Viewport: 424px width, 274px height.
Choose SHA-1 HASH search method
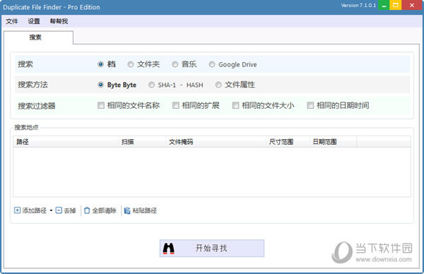pyautogui.click(x=151, y=85)
